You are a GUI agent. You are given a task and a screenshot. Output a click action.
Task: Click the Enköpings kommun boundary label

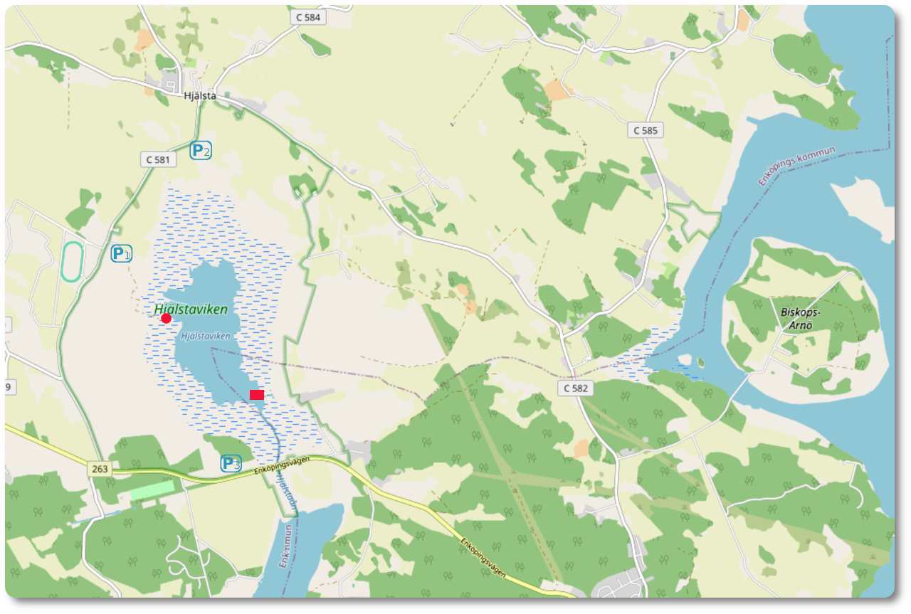pyautogui.click(x=796, y=166)
